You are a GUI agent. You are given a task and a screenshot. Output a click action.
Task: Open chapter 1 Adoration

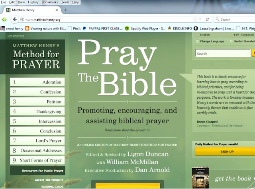tap(37, 82)
